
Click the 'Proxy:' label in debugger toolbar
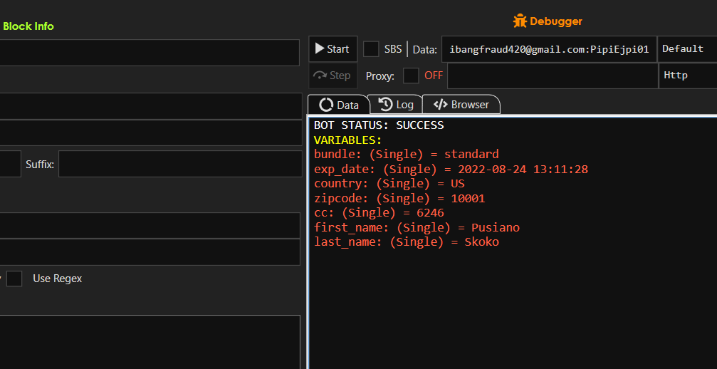[x=380, y=76]
